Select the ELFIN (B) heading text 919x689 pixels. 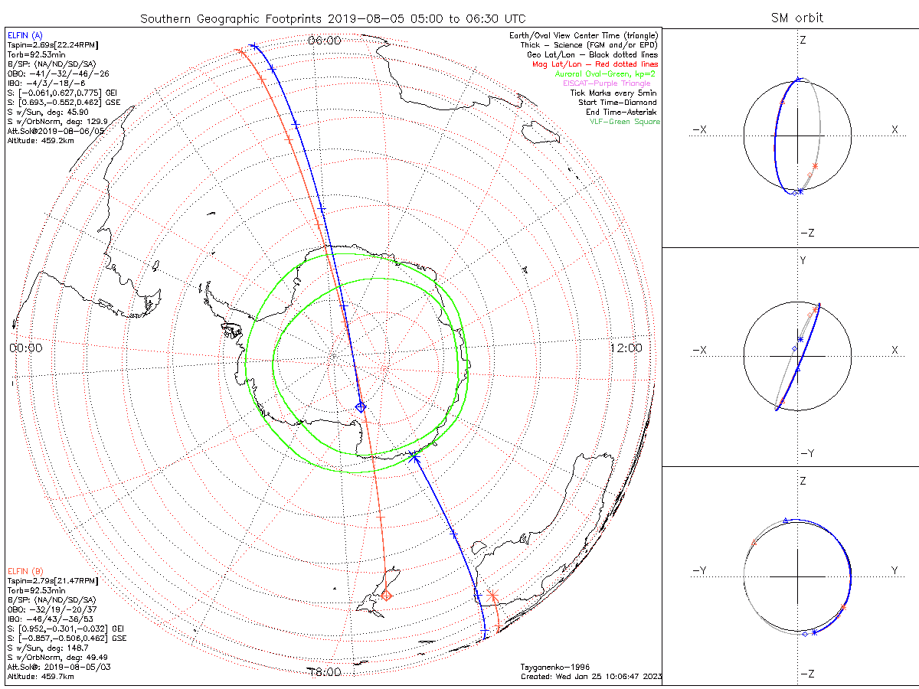(x=25, y=571)
